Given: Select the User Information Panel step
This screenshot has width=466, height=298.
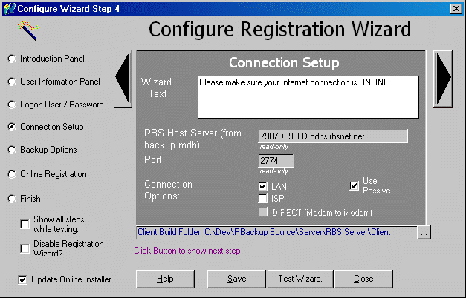Looking at the screenshot, I should pyautogui.click(x=12, y=82).
